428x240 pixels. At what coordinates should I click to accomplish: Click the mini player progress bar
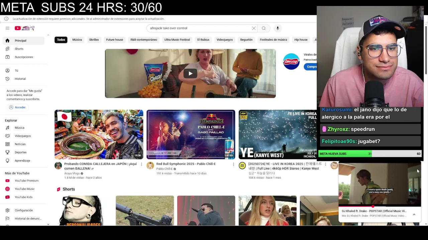(380, 206)
